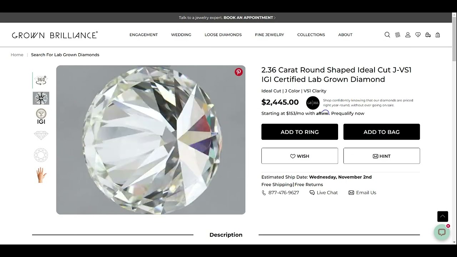Open the live chat widget
The height and width of the screenshot is (257, 457).
tap(442, 232)
